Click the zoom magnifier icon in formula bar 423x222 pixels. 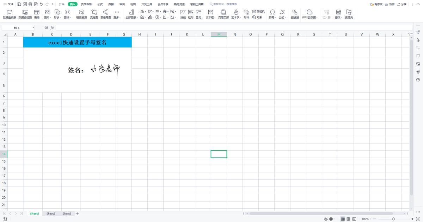pyautogui.click(x=46, y=27)
